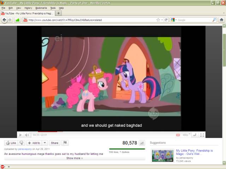The width and height of the screenshot is (226, 169).
Task: Open the Google search engine selector
Action: pyautogui.click(x=173, y=20)
